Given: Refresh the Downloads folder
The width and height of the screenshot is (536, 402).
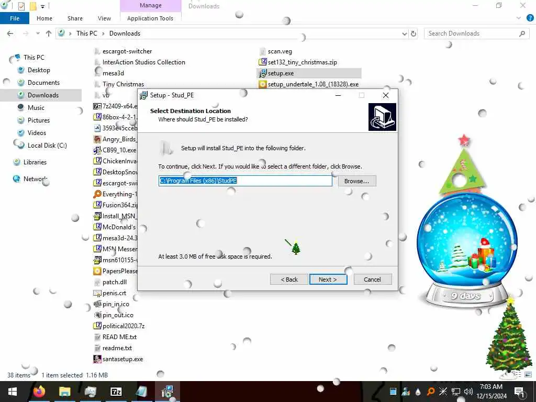Looking at the screenshot, I should [x=414, y=33].
